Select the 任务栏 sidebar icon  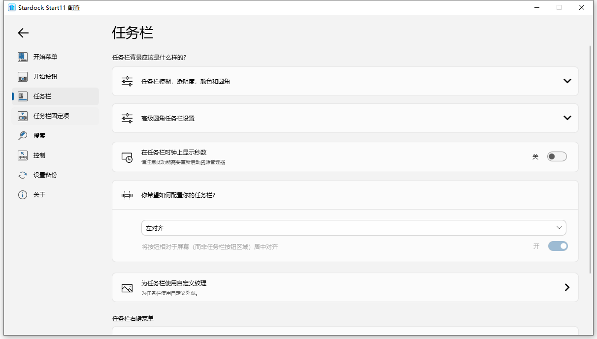coord(22,96)
